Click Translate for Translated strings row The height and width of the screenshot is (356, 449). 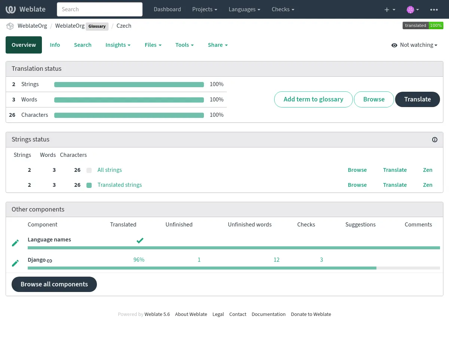point(395,185)
